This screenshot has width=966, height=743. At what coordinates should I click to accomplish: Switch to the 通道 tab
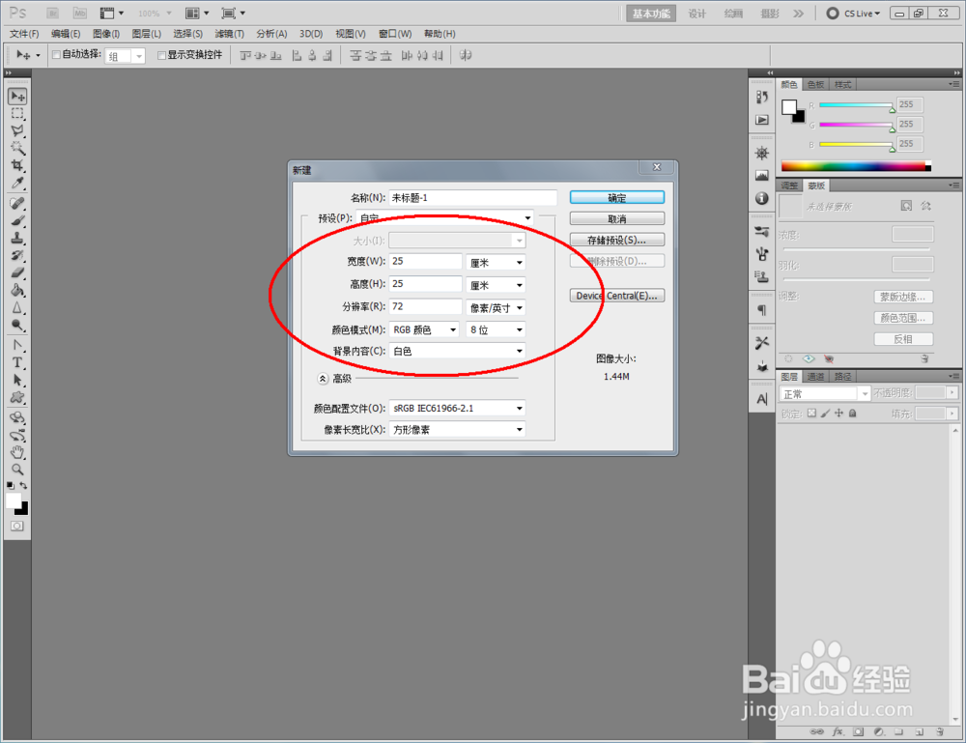click(816, 376)
